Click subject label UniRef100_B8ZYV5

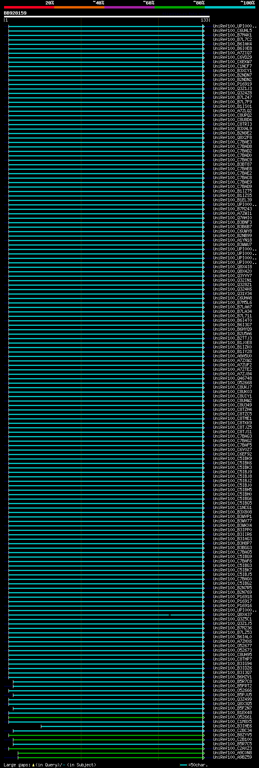click(233, 735)
